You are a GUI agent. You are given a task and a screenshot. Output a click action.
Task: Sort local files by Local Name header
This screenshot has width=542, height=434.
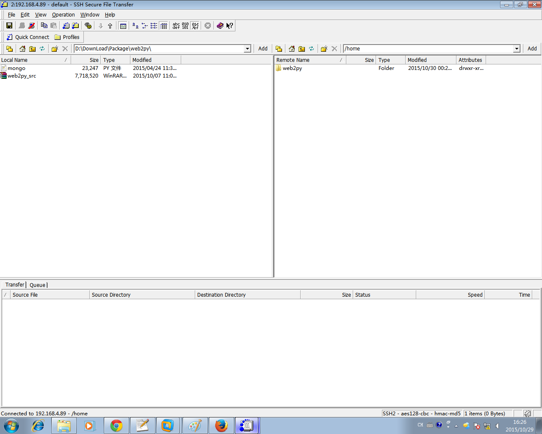[x=35, y=60]
